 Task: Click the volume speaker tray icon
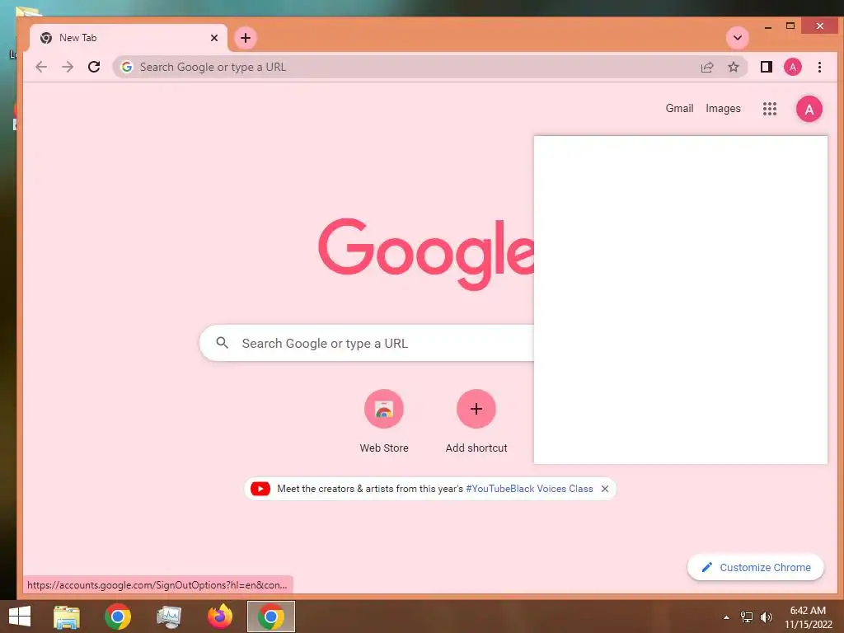(x=766, y=617)
